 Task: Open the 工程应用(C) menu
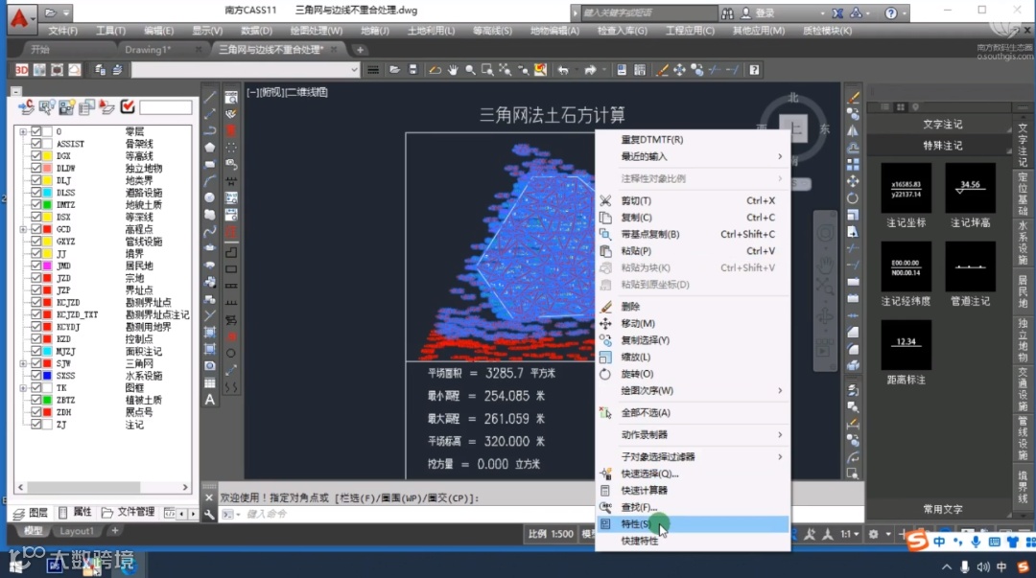tap(690, 31)
